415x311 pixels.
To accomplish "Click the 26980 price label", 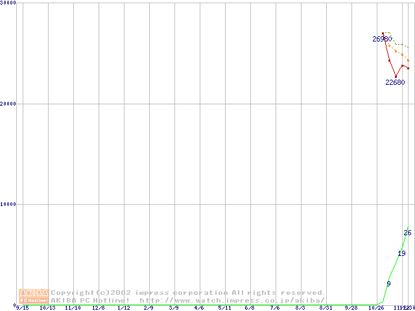I will (382, 39).
